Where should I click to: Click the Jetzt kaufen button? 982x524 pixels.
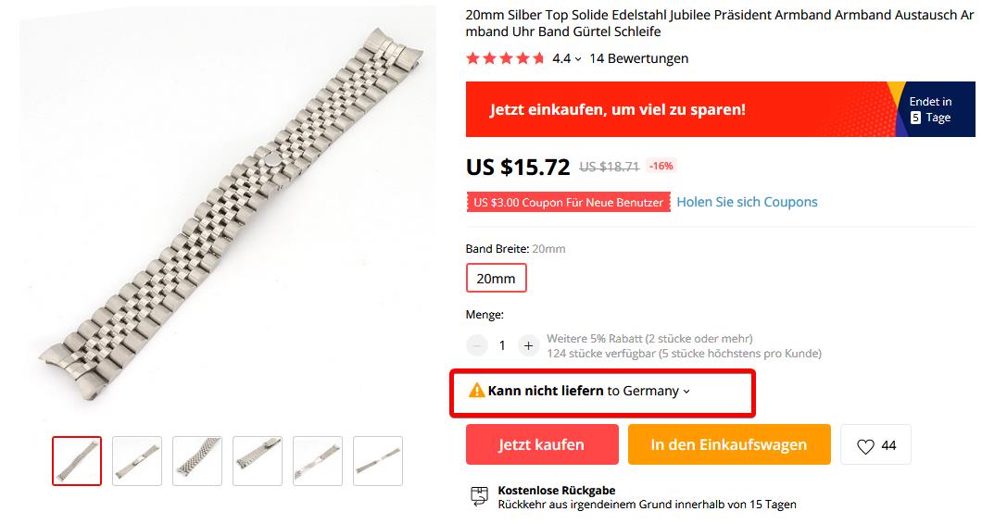coord(542,444)
